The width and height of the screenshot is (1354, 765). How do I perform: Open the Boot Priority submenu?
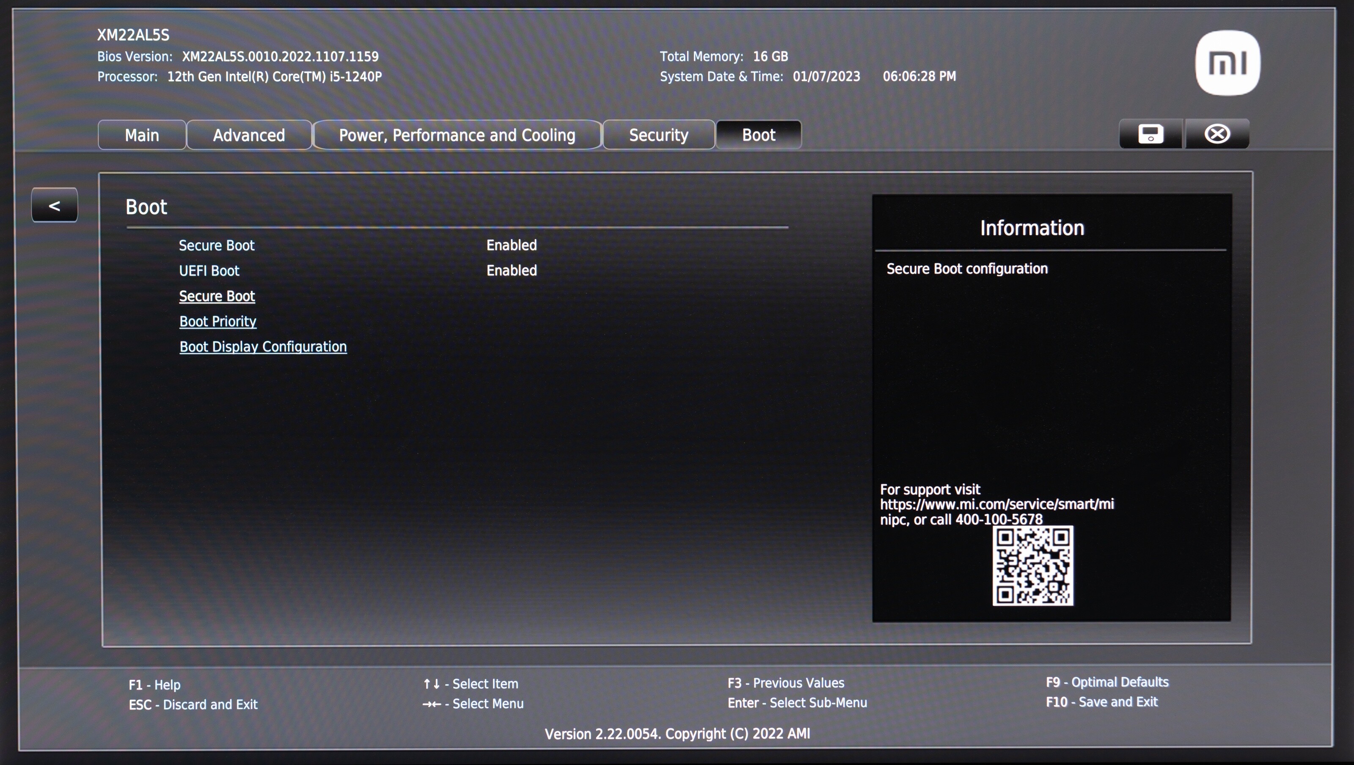point(218,321)
